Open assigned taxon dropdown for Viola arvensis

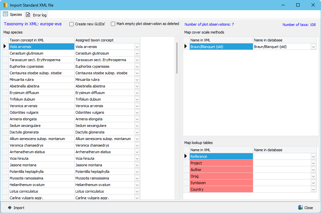click(137, 47)
